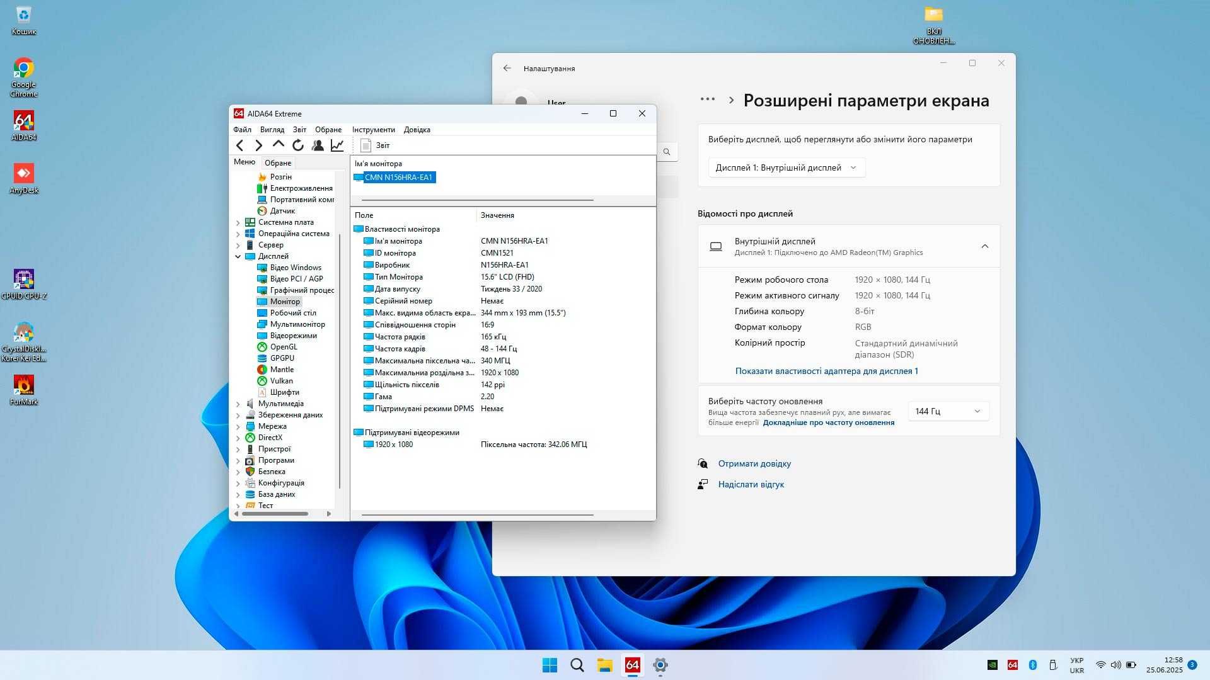Viewport: 1210px width, 680px height.
Task: Switch to the Меню tab
Action: [245, 162]
